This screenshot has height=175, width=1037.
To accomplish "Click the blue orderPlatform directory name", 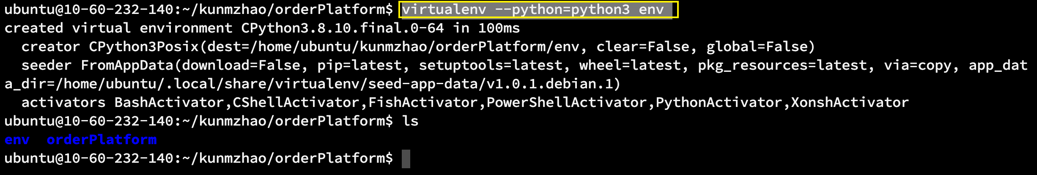I will pos(102,140).
